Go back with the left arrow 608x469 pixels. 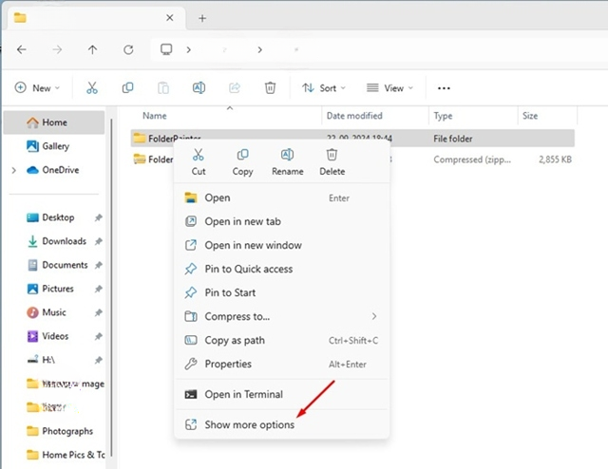[22, 49]
